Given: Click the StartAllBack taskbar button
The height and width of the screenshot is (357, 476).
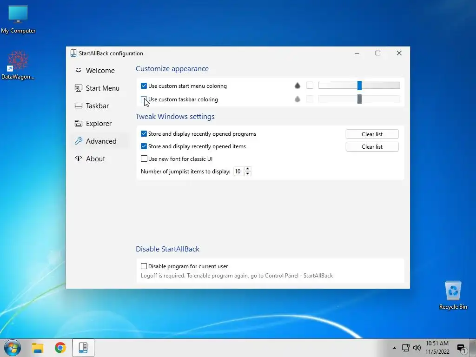Looking at the screenshot, I should (83, 348).
